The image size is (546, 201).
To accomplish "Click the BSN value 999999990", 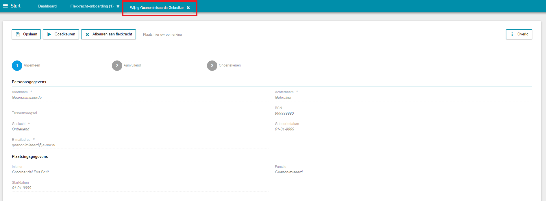I will point(284,113).
